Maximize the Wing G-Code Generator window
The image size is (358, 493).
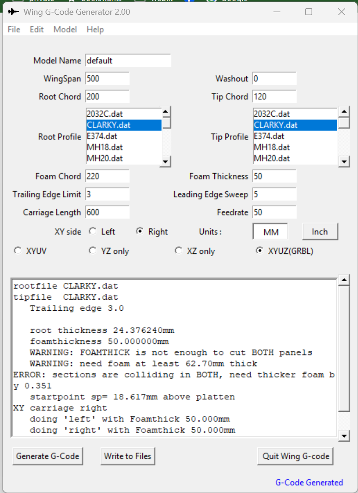click(x=309, y=12)
